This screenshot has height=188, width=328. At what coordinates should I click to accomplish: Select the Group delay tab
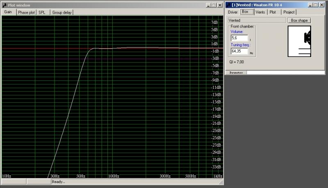tap(62, 12)
